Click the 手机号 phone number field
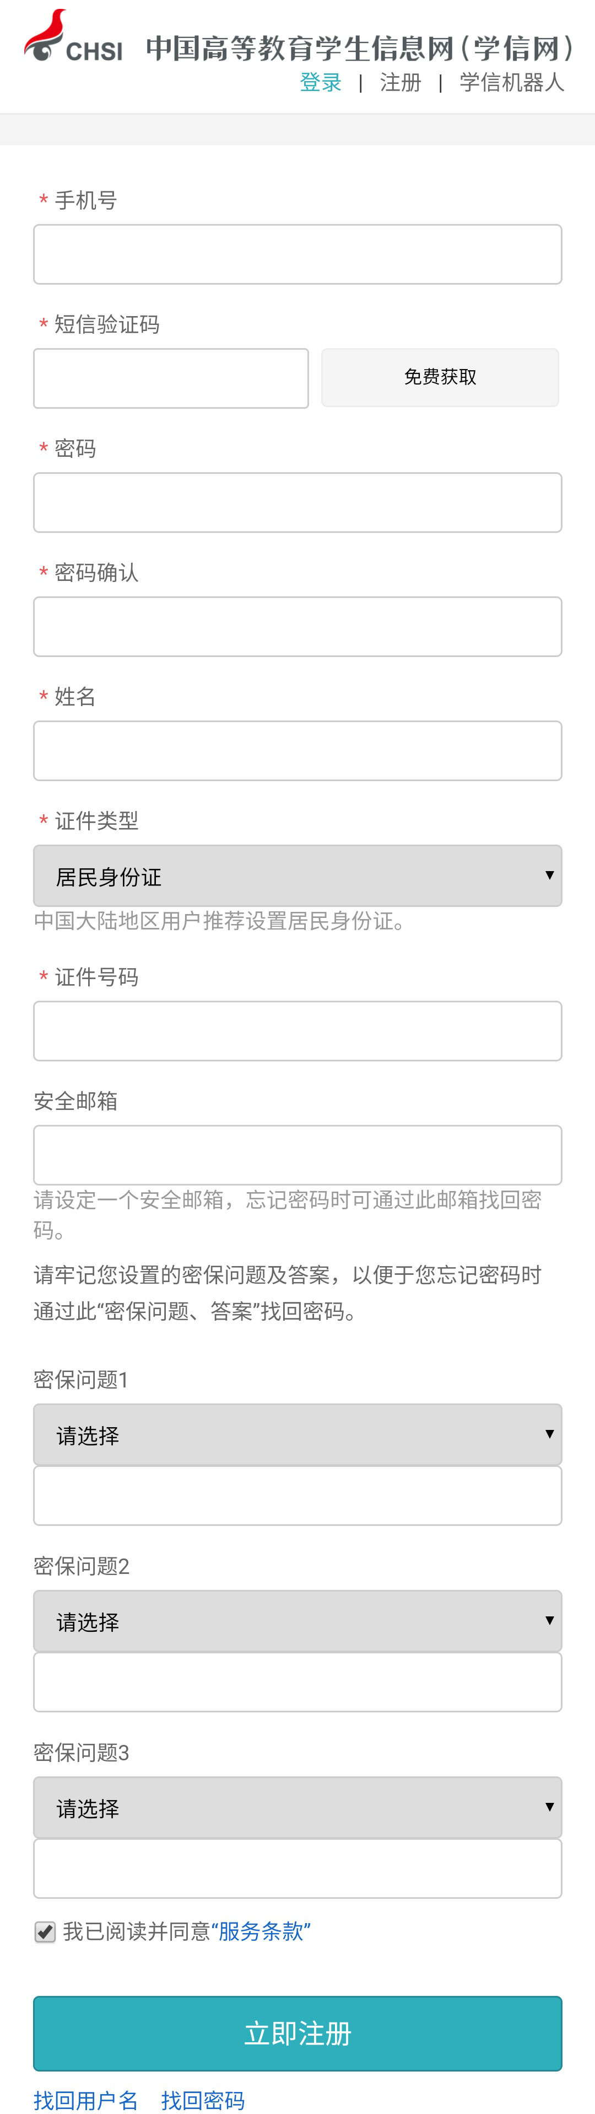This screenshot has width=595, height=2114. coord(297,254)
